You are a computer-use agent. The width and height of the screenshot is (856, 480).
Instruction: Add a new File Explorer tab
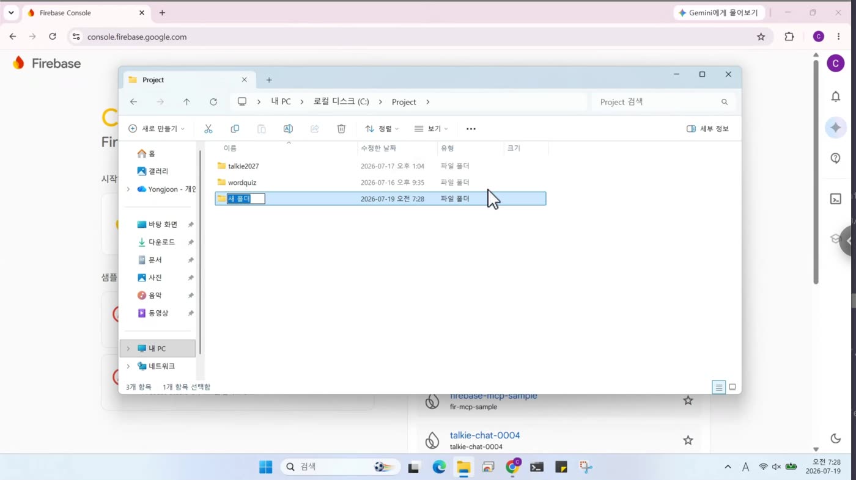(x=269, y=80)
